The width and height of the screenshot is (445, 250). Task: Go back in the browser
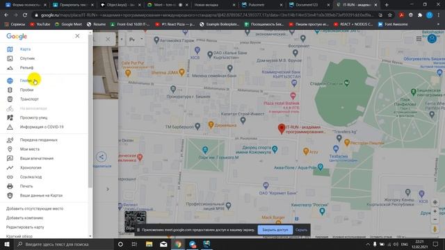coord(6,15)
